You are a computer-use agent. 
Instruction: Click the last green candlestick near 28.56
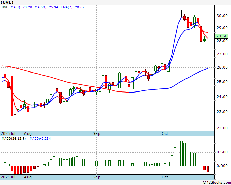click(208, 36)
